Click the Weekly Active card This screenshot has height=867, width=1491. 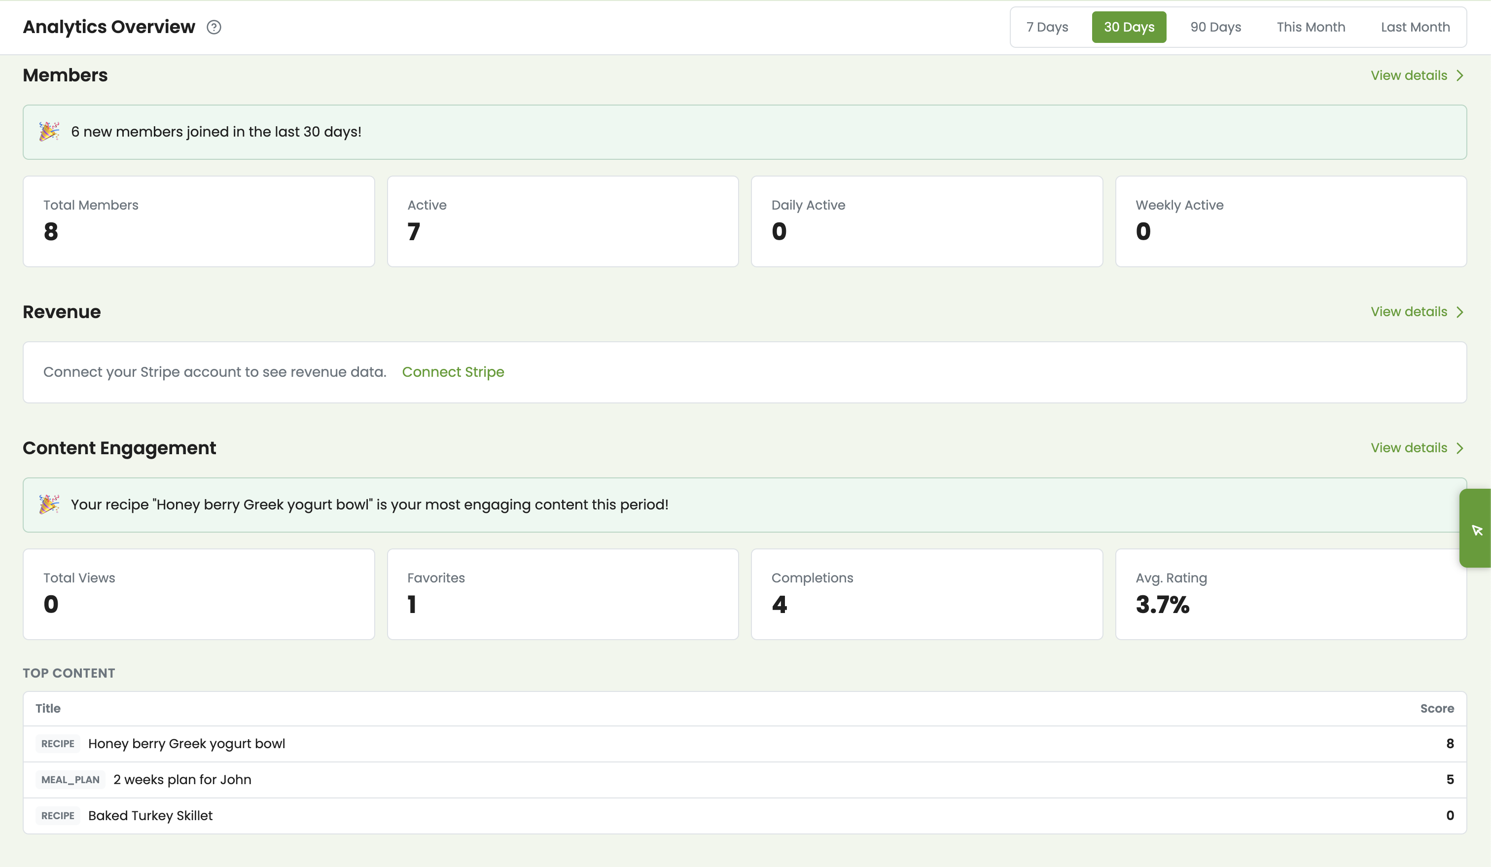[x=1291, y=221]
